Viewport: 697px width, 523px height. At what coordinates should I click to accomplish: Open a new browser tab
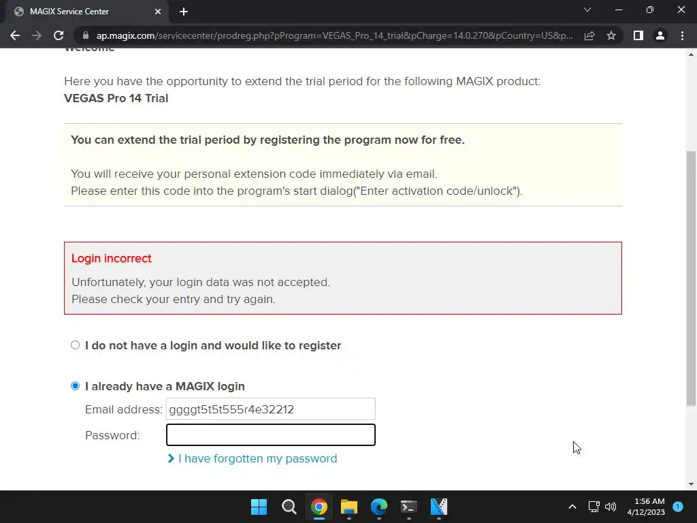click(184, 12)
